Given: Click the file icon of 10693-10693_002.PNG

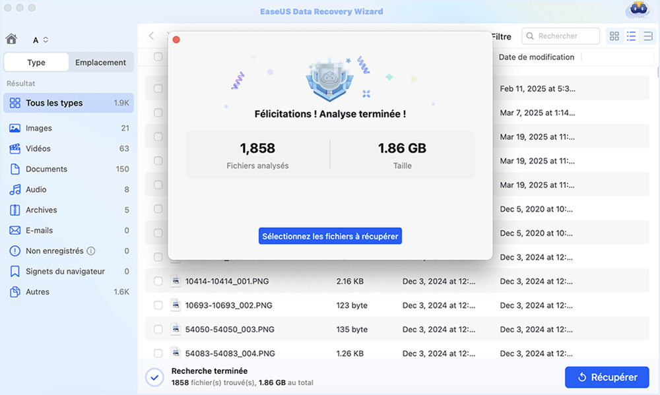Looking at the screenshot, I should click(176, 305).
